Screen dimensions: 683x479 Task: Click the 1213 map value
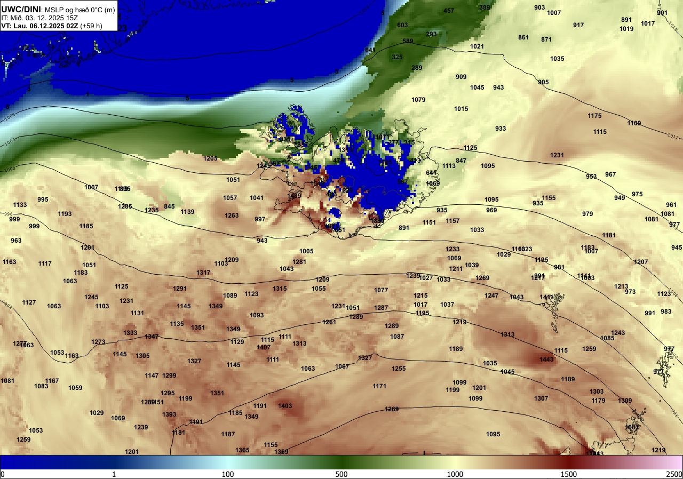(621, 286)
